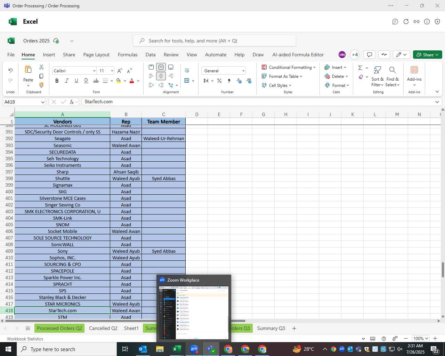
Task: Increase font size with larger A icon
Action: pos(120,71)
